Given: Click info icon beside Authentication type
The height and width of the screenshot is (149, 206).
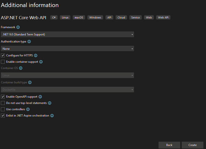Looking at the screenshot, I should pyautogui.click(x=29, y=42).
